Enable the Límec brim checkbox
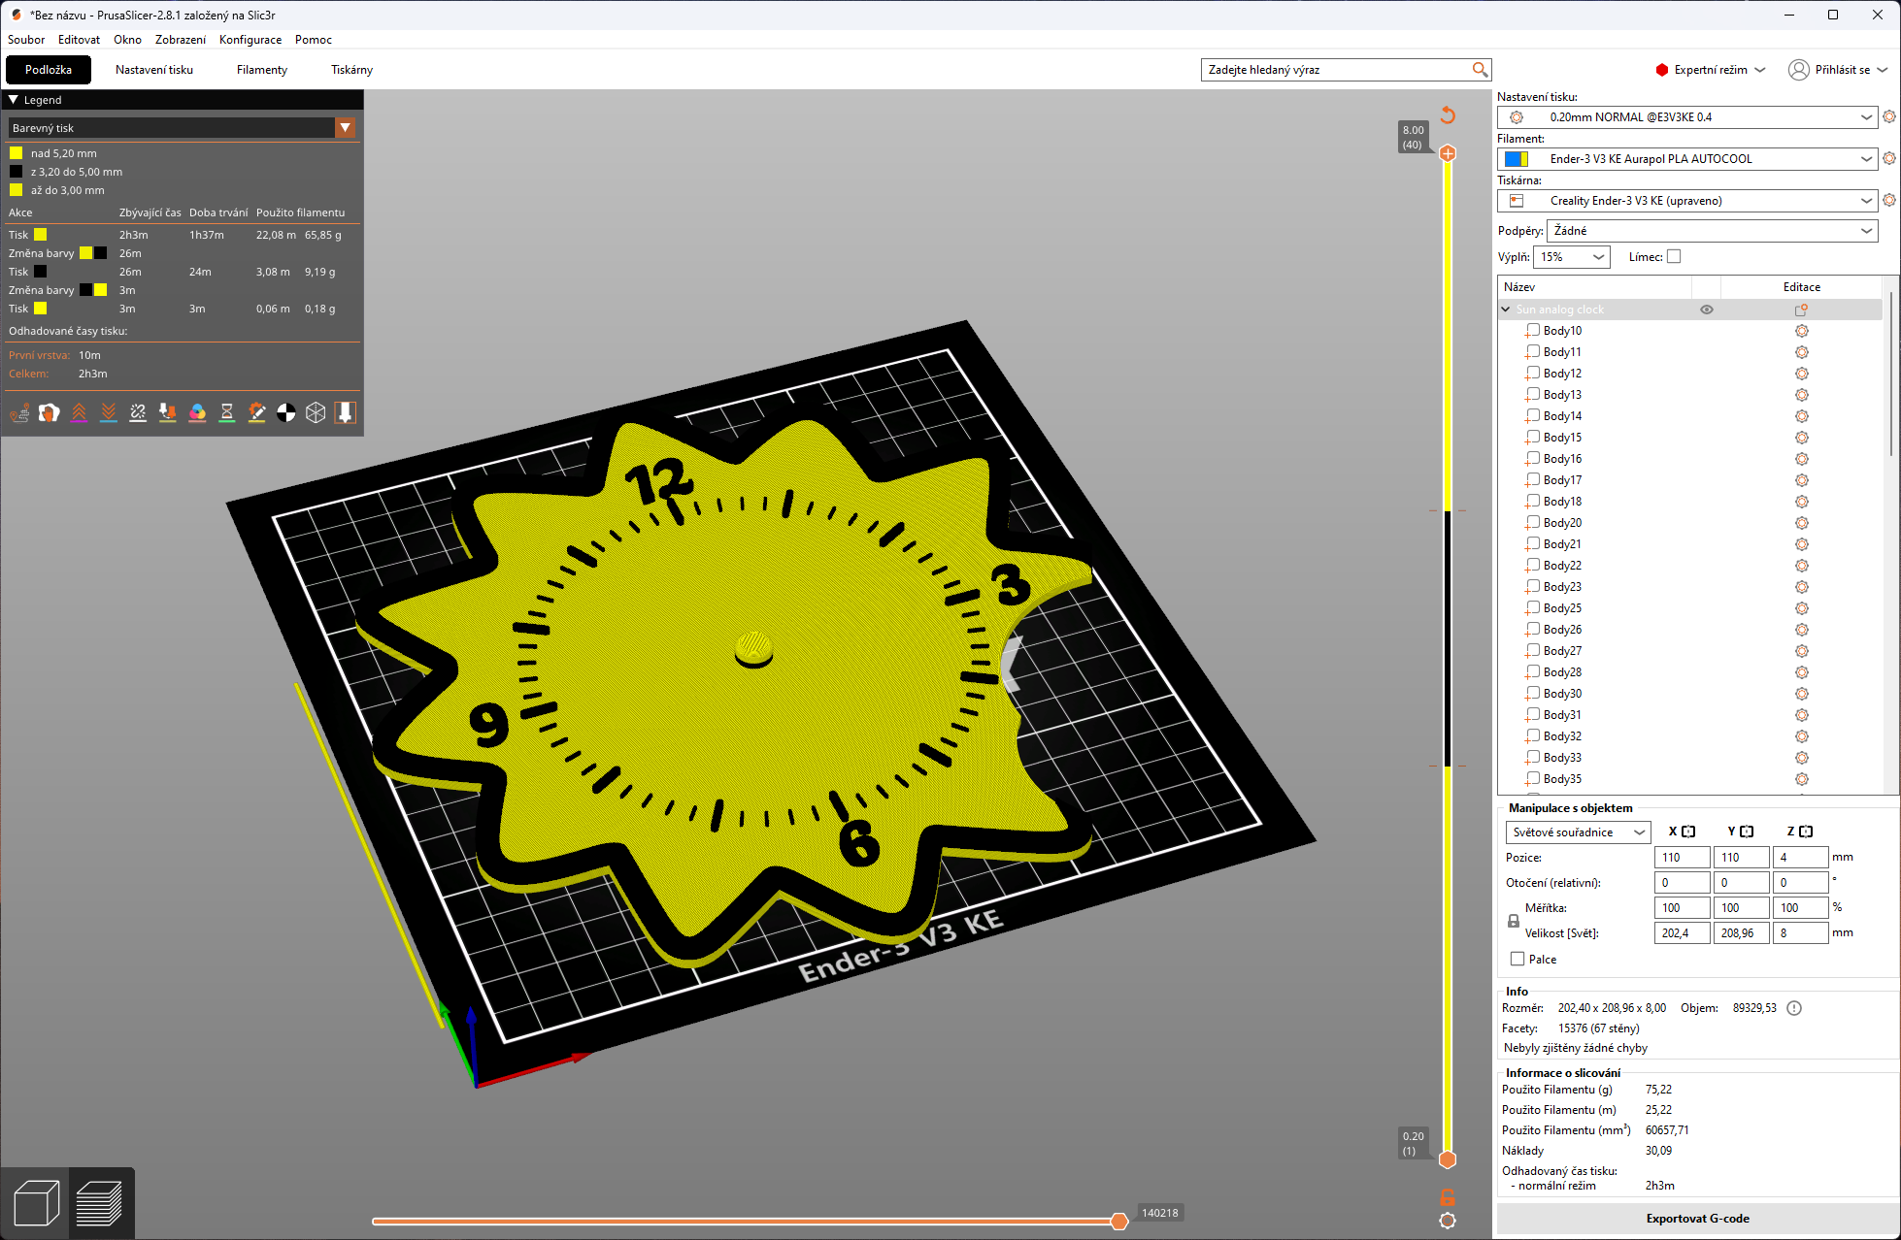This screenshot has height=1240, width=1901. 1673,257
